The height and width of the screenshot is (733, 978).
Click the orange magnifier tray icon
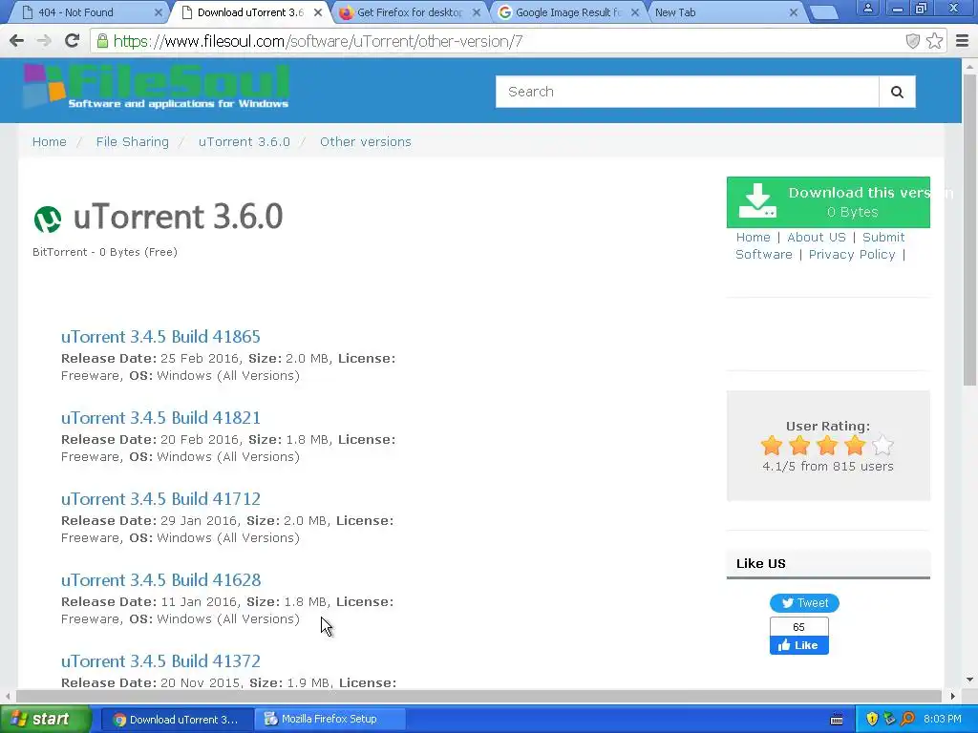(x=907, y=720)
